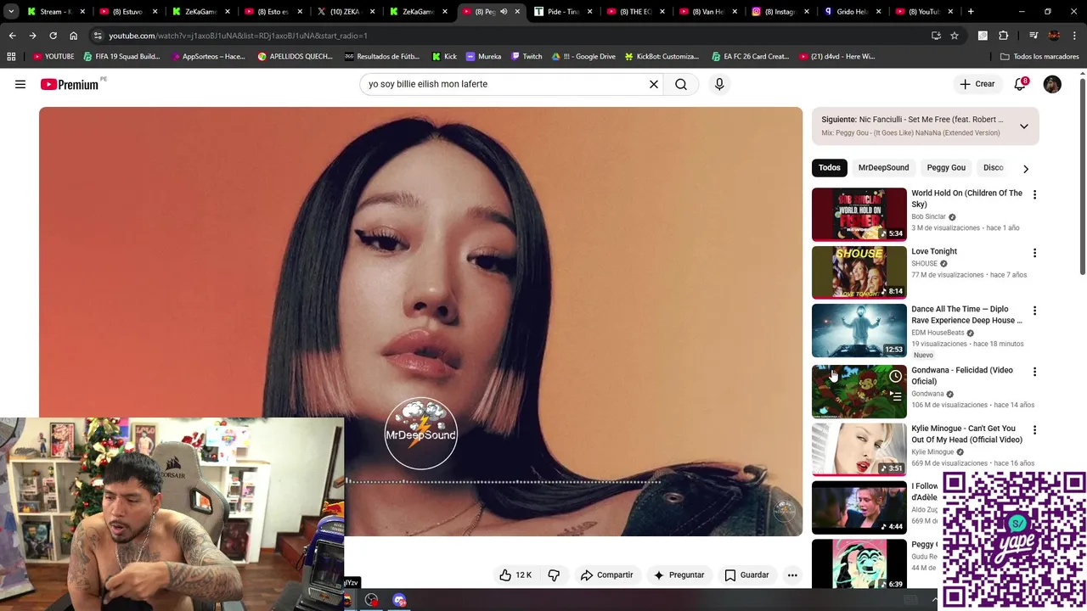Run search with the magnifier button
1087x611 pixels.
681,84
